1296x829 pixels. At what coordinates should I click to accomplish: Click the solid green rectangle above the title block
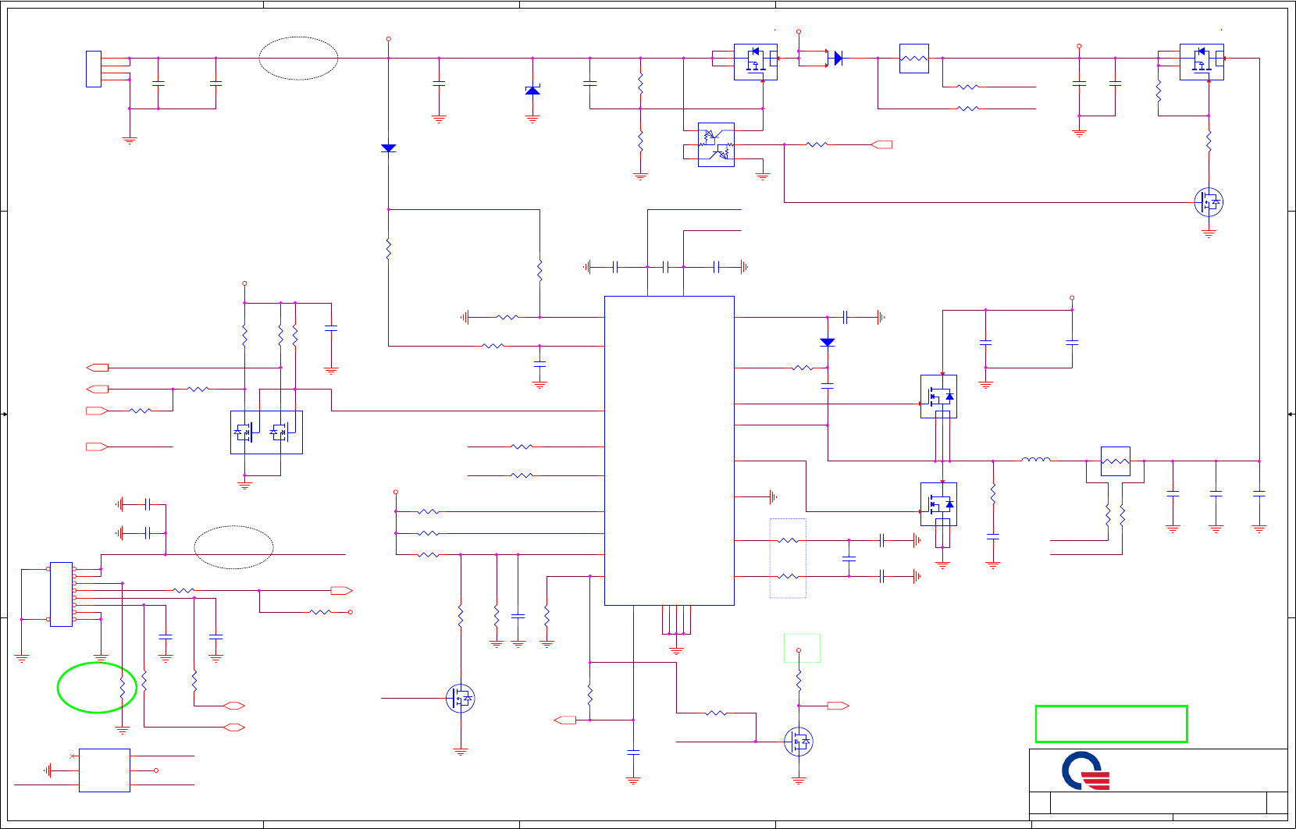[1112, 724]
